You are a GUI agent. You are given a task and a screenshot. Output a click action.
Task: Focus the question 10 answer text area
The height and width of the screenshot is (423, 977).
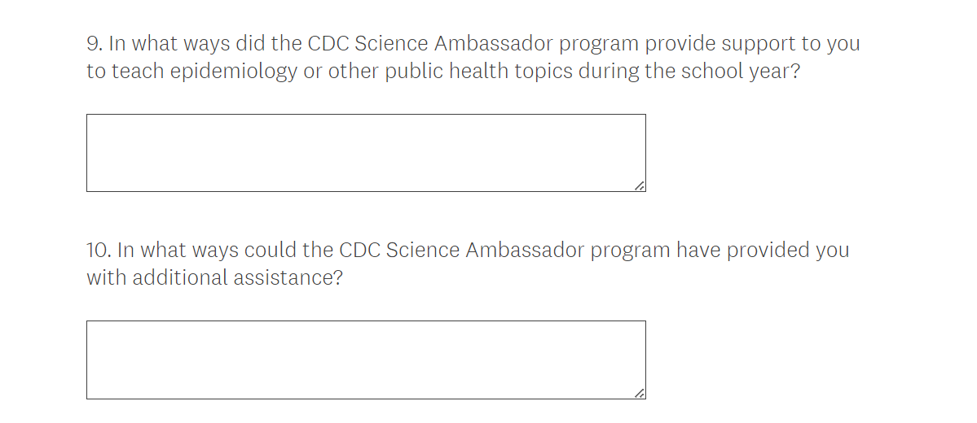click(366, 360)
